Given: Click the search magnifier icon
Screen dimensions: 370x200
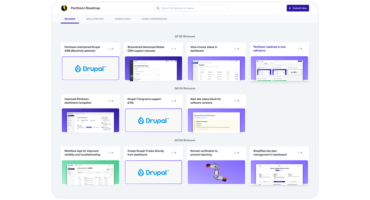Looking at the screenshot, I should tap(158, 8).
